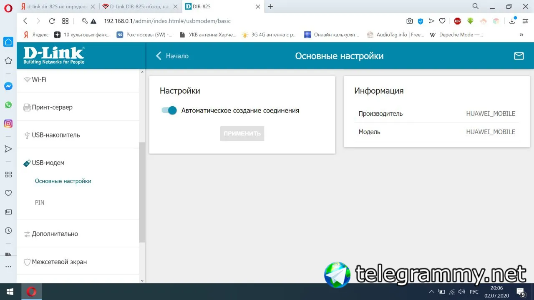The width and height of the screenshot is (534, 300).
Task: Open Messenger in the Opera sidebar
Action: 8,86
